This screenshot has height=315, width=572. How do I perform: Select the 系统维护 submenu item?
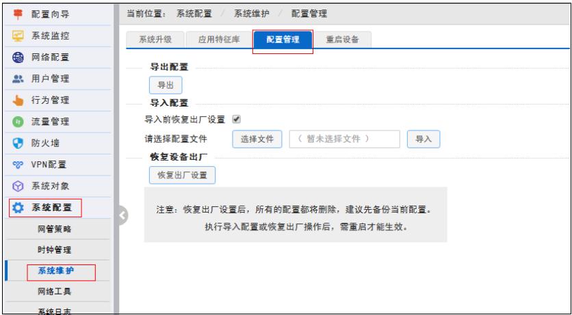[x=57, y=271]
